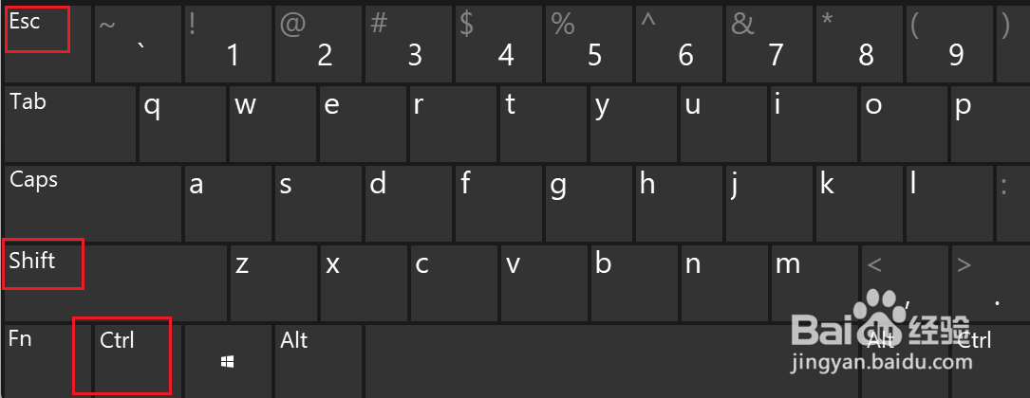Image resolution: width=1030 pixels, height=398 pixels.
Task: Click the left Ctrl key
Action: click(x=138, y=361)
